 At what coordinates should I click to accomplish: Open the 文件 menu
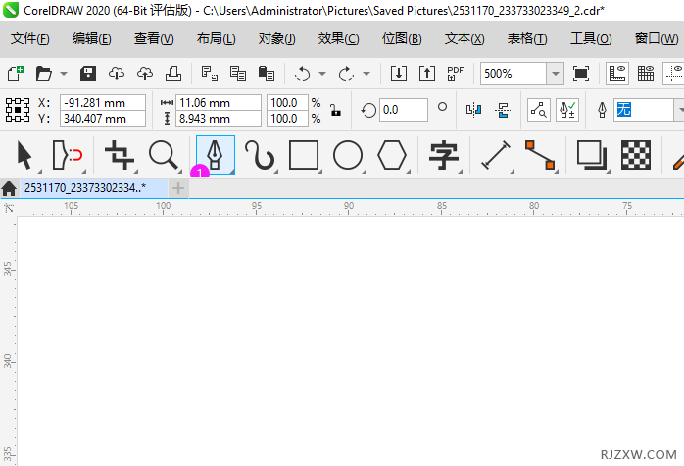pyautogui.click(x=29, y=39)
